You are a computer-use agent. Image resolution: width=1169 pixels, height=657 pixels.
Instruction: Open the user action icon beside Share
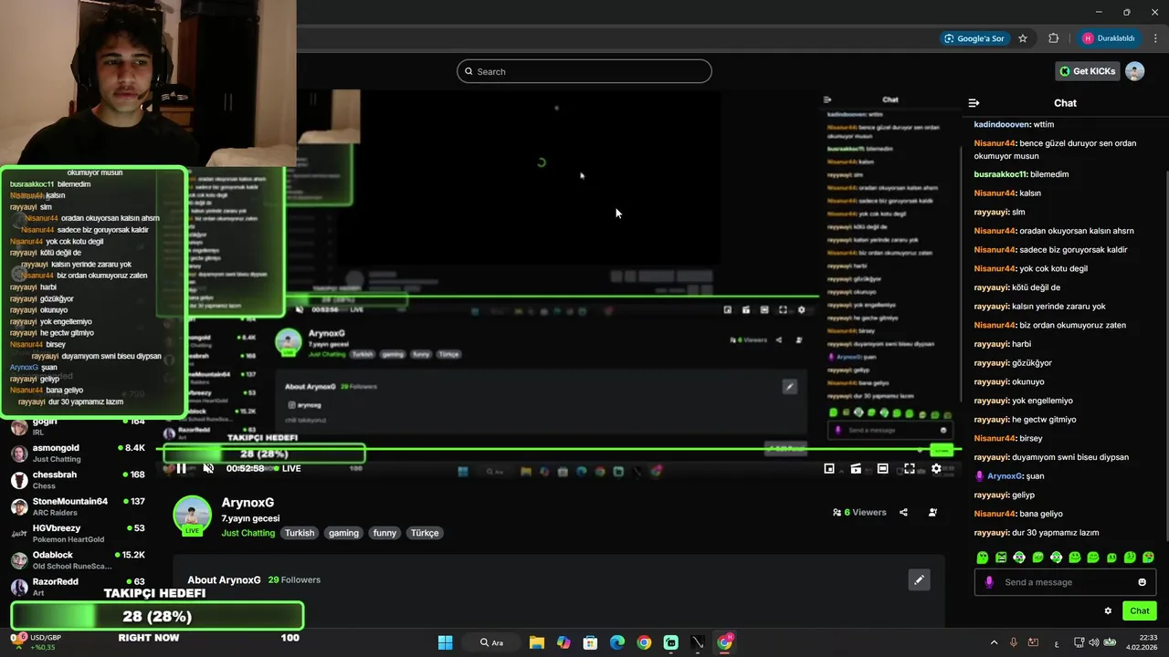(x=932, y=512)
